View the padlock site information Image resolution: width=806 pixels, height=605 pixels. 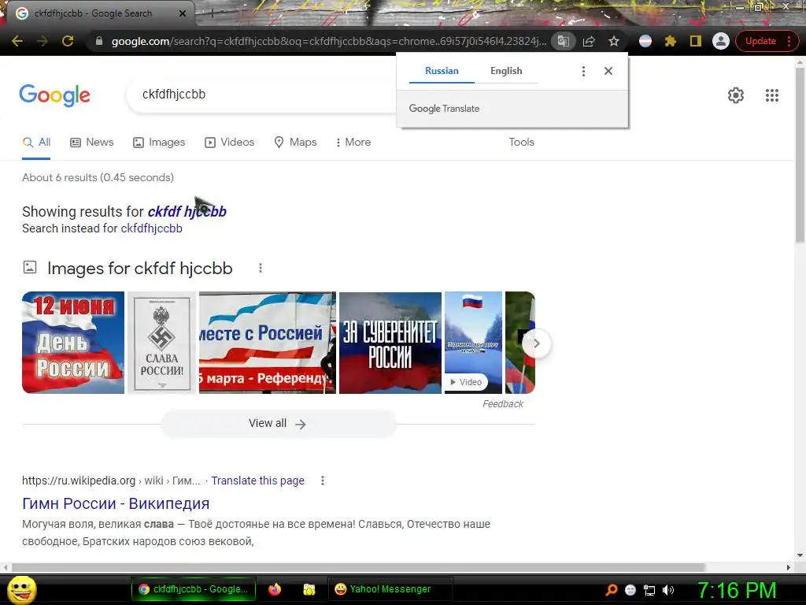99,41
